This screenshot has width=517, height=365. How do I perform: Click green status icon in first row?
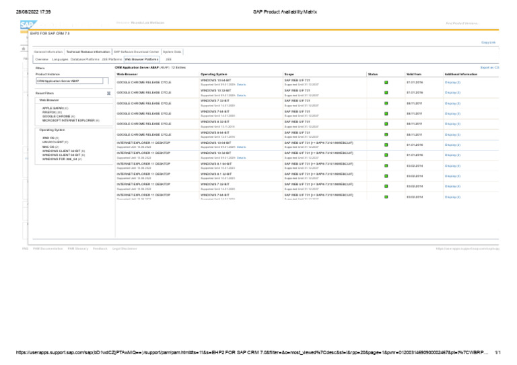coord(386,82)
